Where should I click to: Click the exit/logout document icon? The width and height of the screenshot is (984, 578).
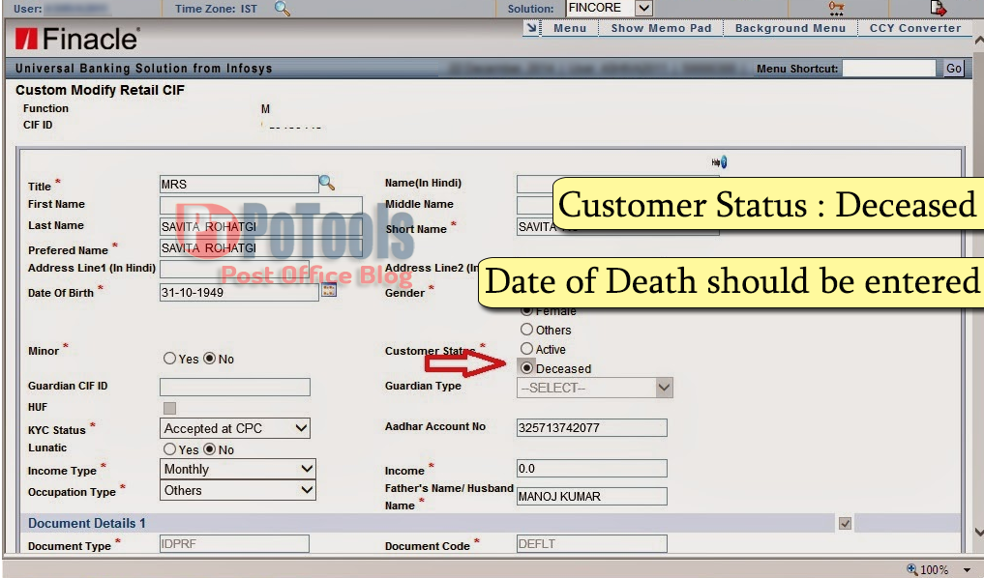[x=938, y=8]
